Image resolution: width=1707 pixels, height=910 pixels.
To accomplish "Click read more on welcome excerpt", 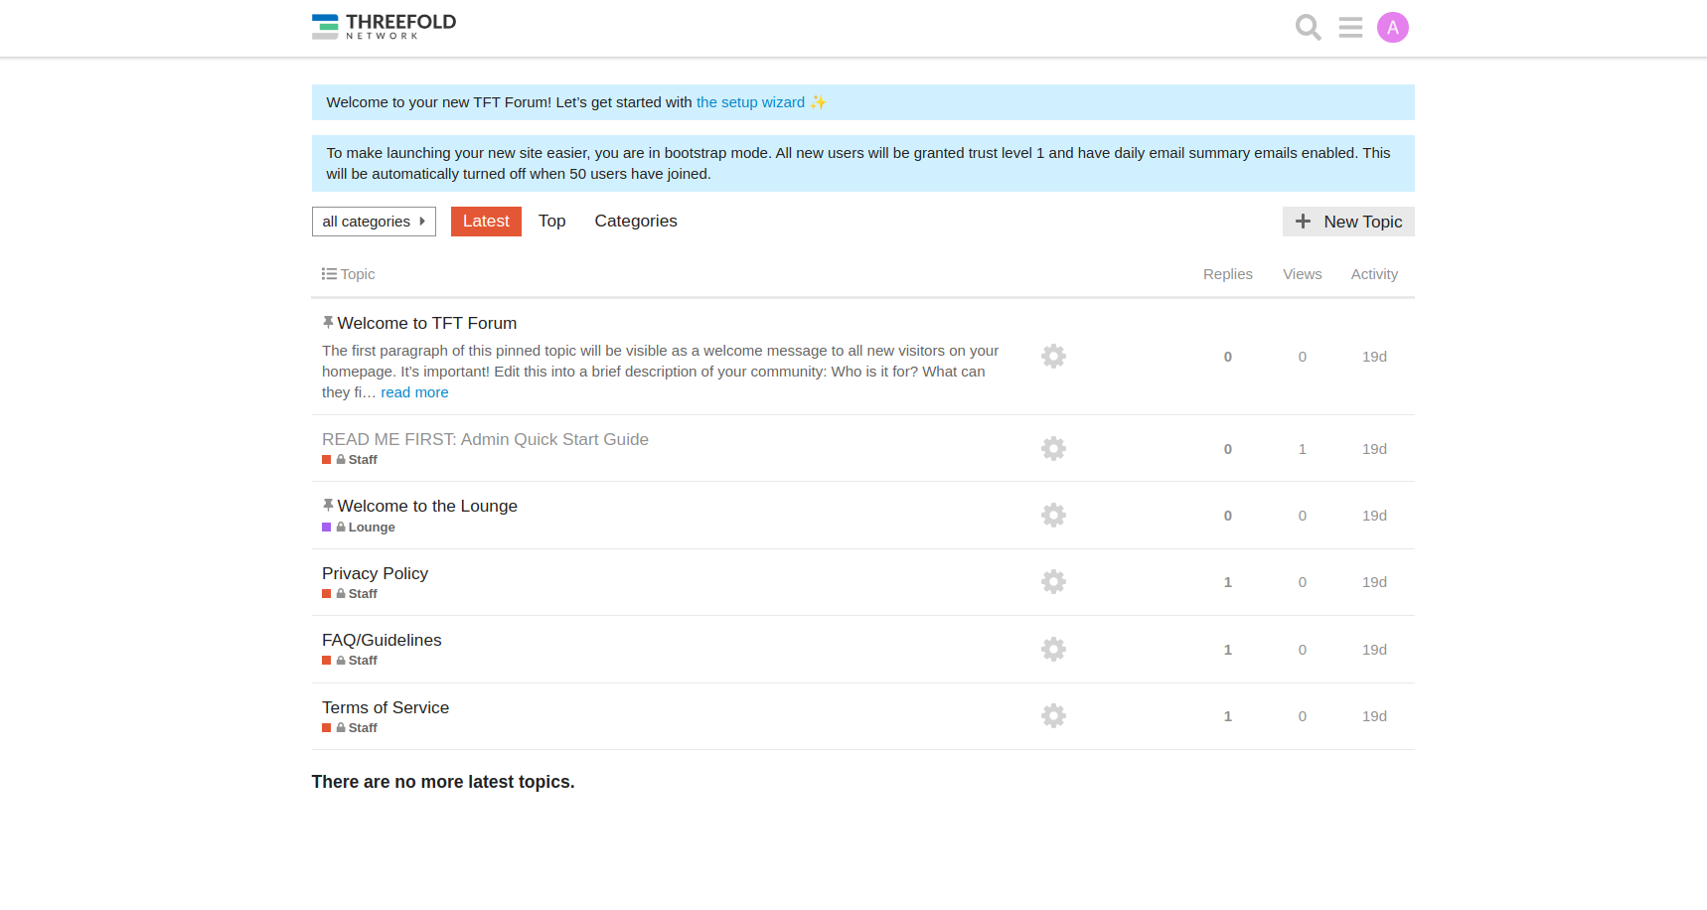I will 414,392.
